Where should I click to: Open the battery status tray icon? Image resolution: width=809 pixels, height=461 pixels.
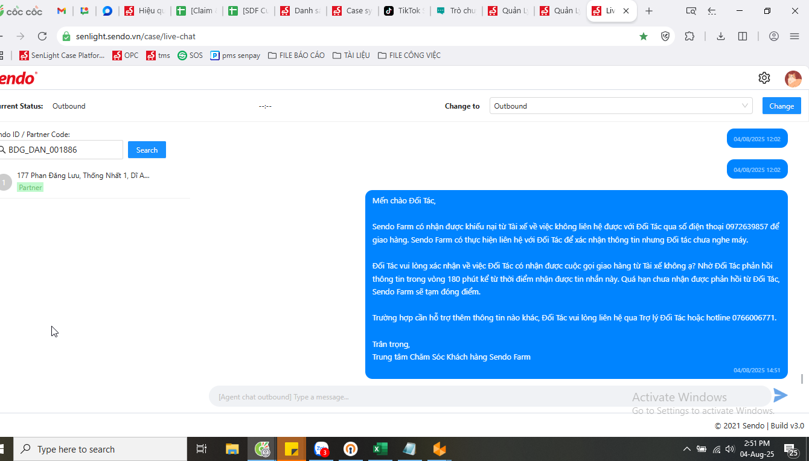702,449
